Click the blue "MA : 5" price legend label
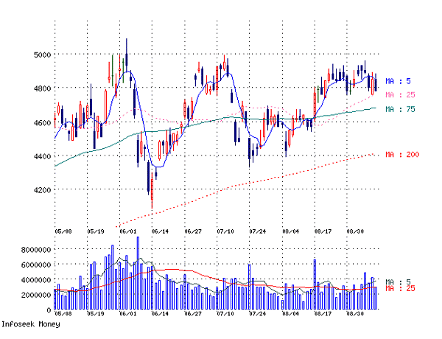Screen dimensions: 442x339 (x=398, y=81)
